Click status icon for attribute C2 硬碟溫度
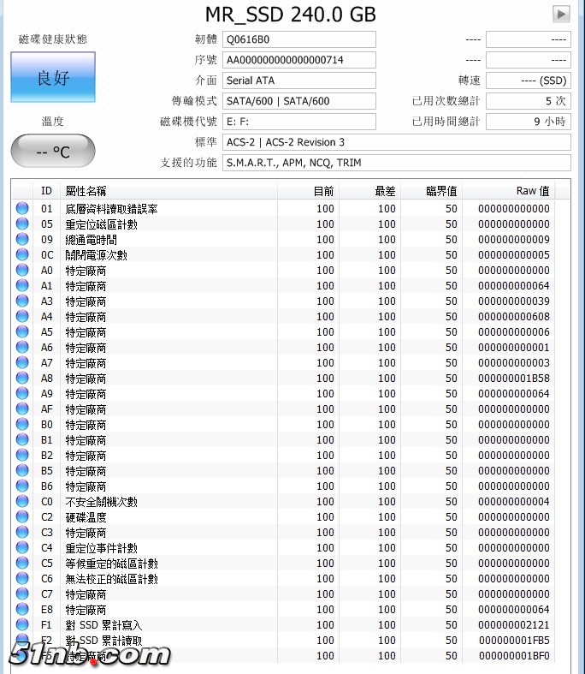The width and height of the screenshot is (585, 674). (22, 517)
